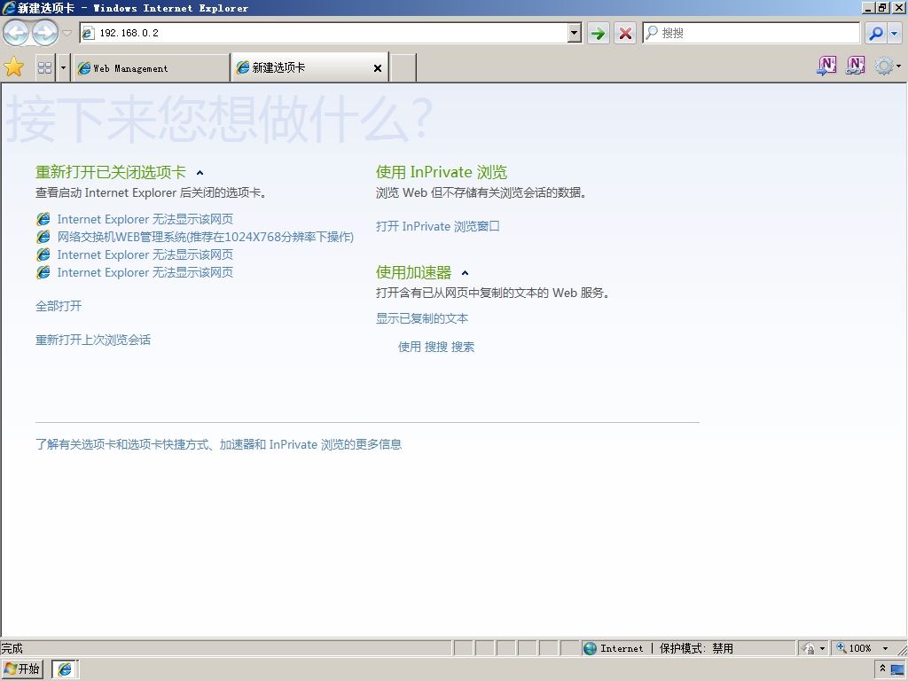Open the Tools gear menu
The width and height of the screenshot is (908, 681).
pyautogui.click(x=887, y=66)
